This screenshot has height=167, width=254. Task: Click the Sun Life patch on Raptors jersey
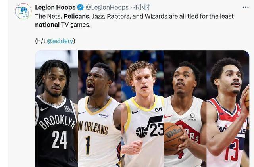(192, 117)
